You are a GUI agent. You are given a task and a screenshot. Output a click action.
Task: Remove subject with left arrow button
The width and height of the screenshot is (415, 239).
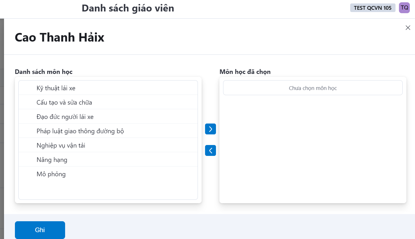coord(211,150)
